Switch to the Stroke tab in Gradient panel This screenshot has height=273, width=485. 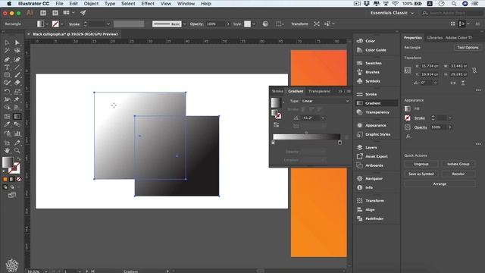coord(277,91)
